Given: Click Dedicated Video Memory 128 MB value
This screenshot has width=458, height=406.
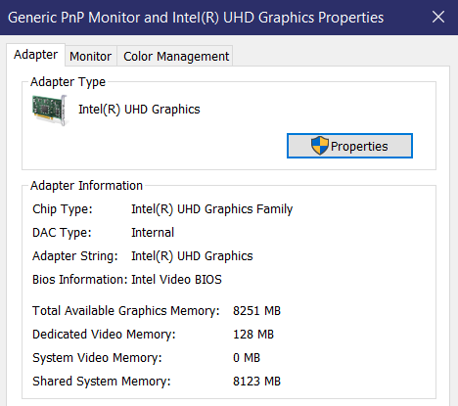Looking at the screenshot, I should pyautogui.click(x=253, y=335).
